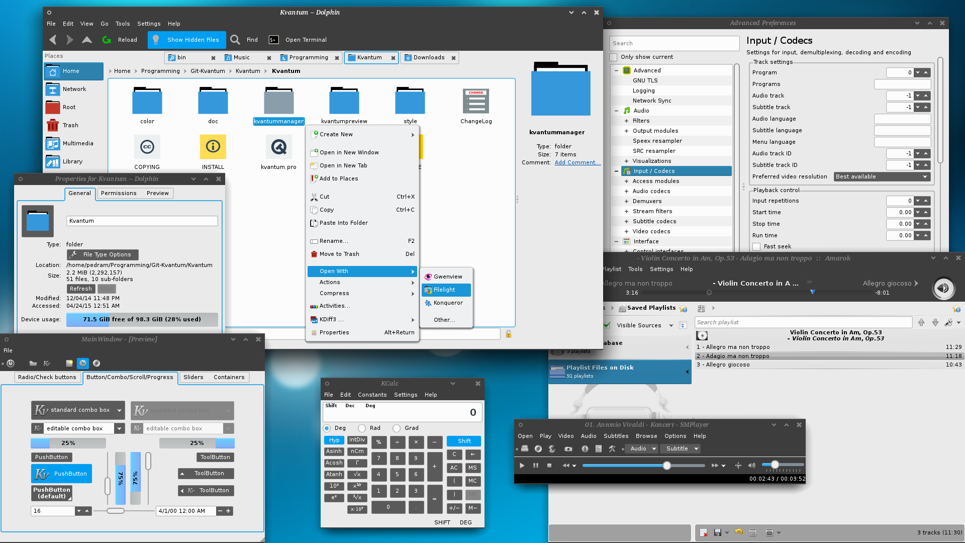Go back in Dolphin toolbar

53,40
